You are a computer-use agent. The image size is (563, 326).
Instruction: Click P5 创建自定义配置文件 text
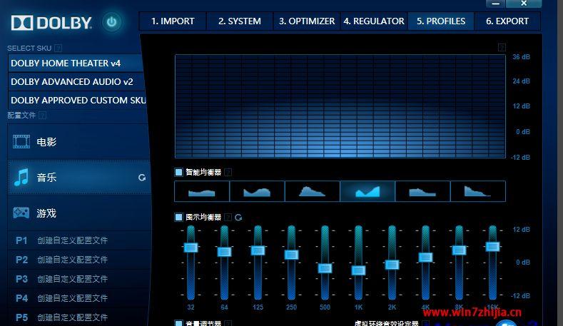coord(73,317)
